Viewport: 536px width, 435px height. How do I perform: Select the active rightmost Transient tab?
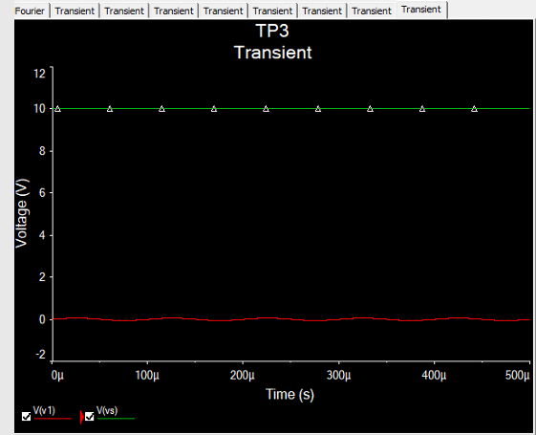click(x=421, y=10)
